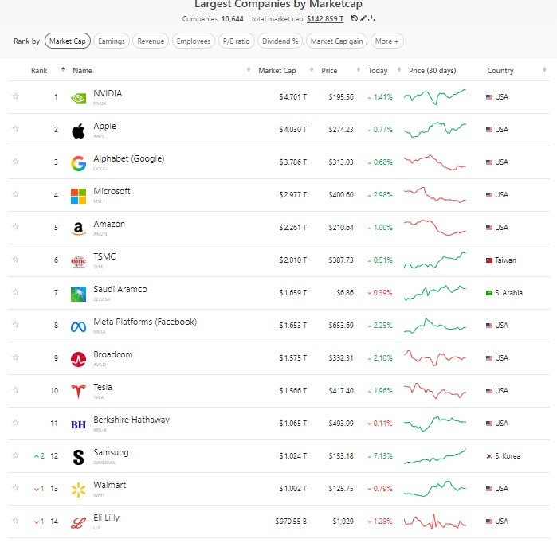Toggle favorite star for Microsoft
The height and width of the screenshot is (543, 557).
pyautogui.click(x=15, y=195)
